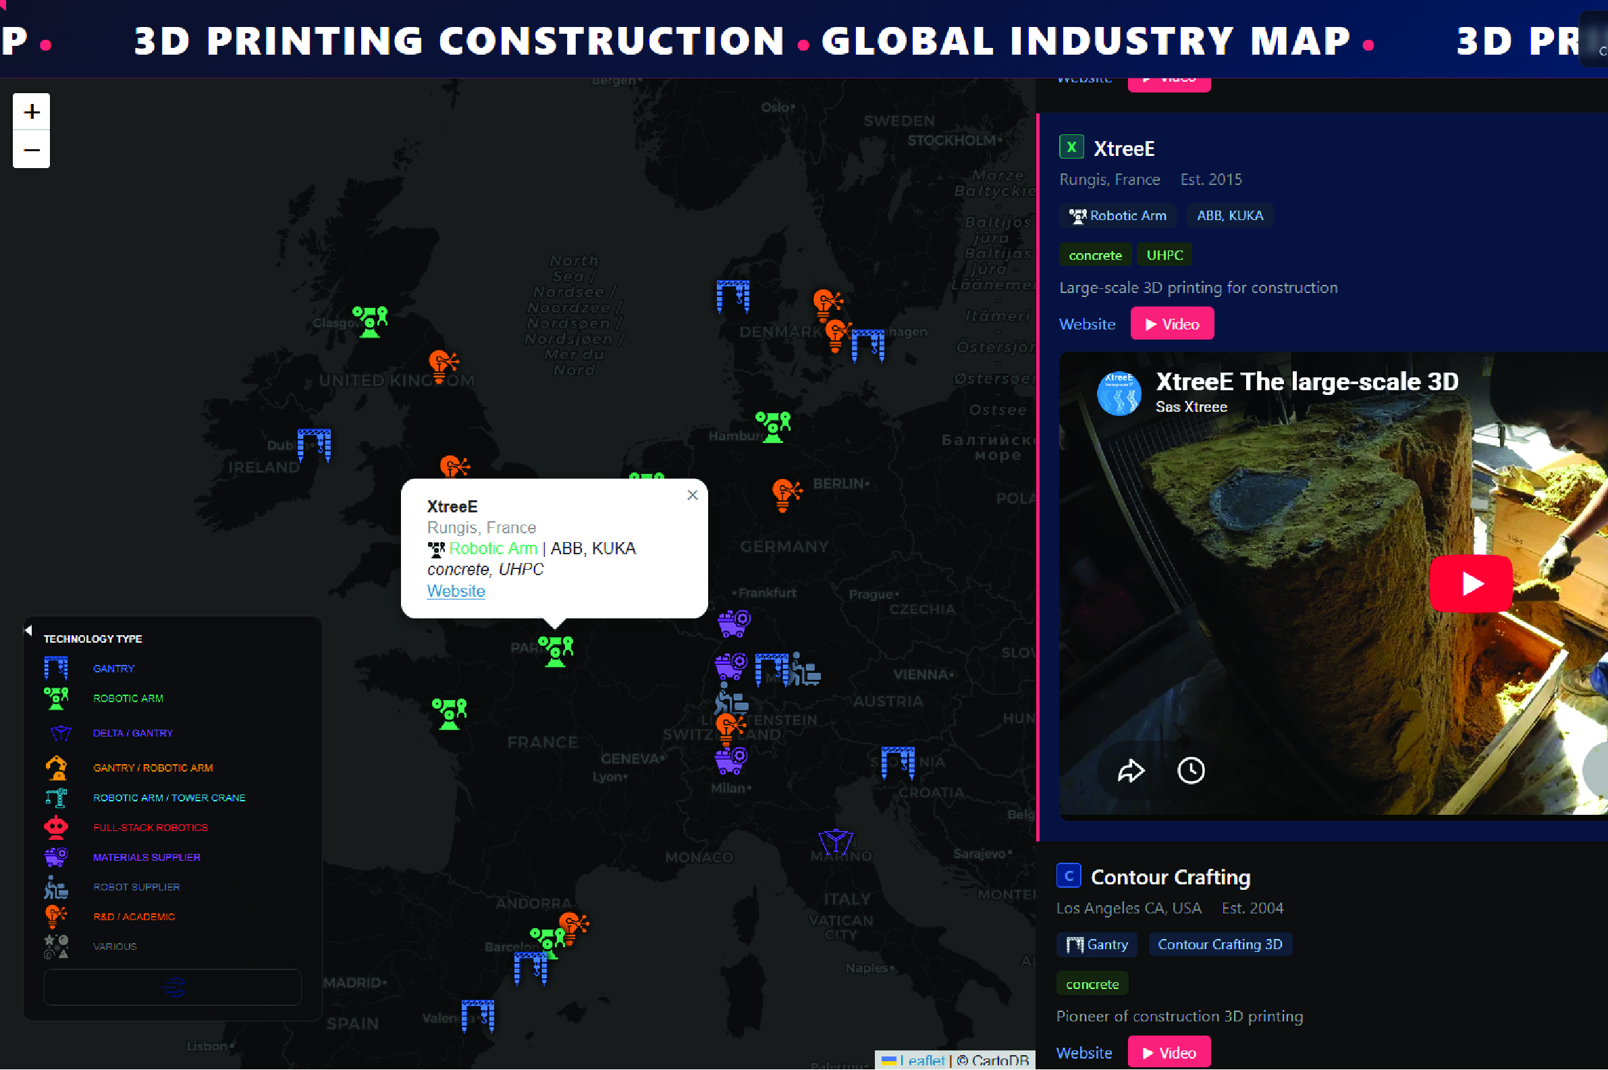The width and height of the screenshot is (1608, 1070).
Task: Select gantry marker below Barcelona
Action: pyautogui.click(x=531, y=969)
